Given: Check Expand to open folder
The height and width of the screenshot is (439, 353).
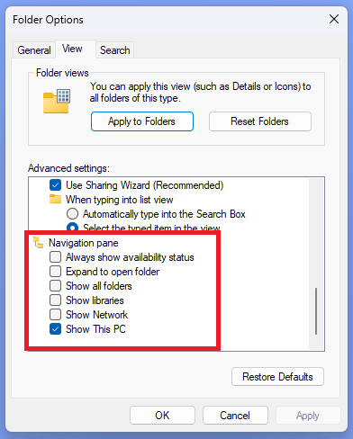Looking at the screenshot, I should [55, 272].
